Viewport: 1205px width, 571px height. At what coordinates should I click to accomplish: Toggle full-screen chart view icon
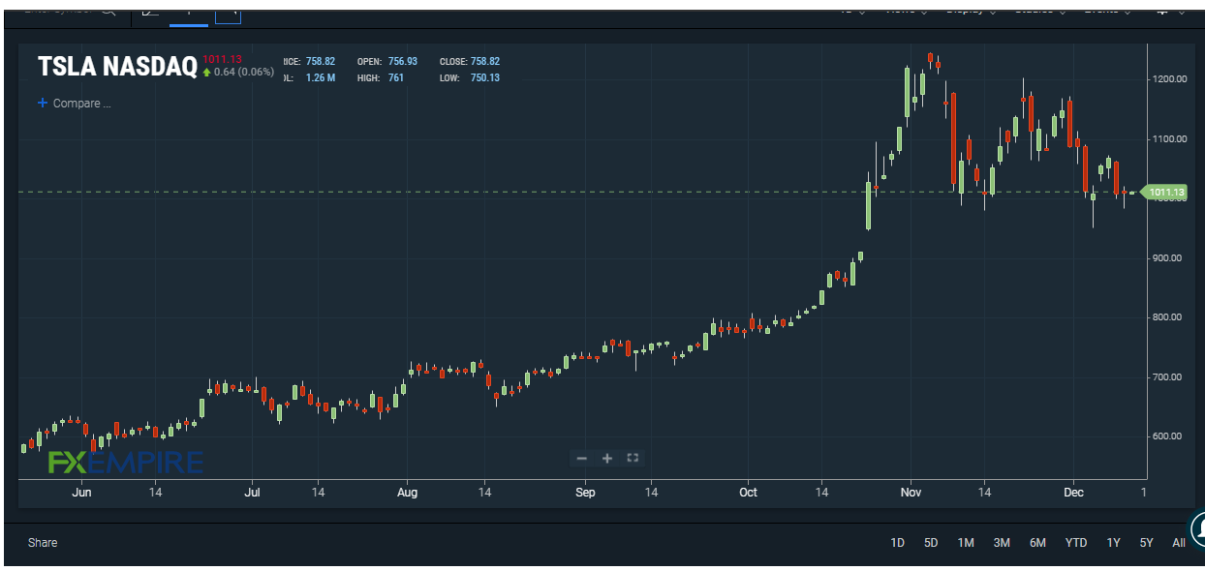(633, 458)
